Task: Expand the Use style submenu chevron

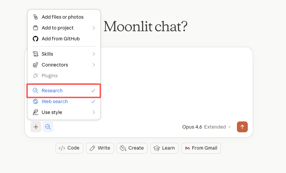Action: tap(93, 112)
